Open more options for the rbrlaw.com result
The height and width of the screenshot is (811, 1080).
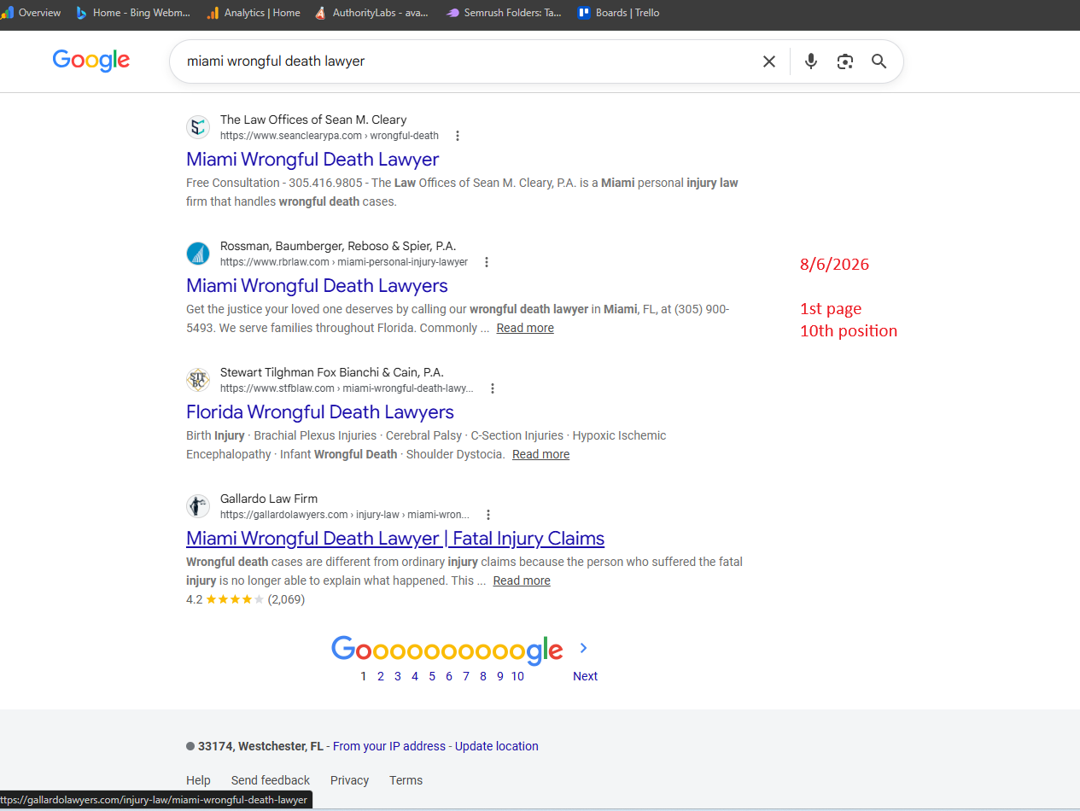pyautogui.click(x=487, y=262)
